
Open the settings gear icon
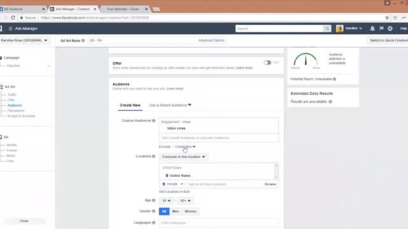tap(390, 29)
